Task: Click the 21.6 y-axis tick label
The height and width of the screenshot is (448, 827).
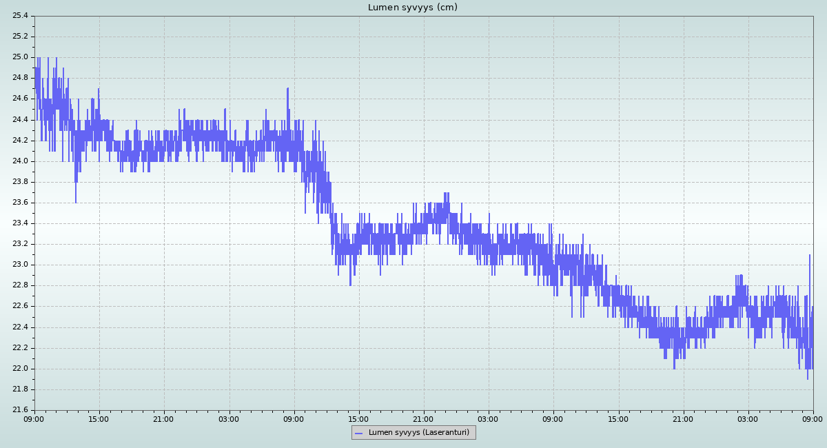Action: coord(20,409)
